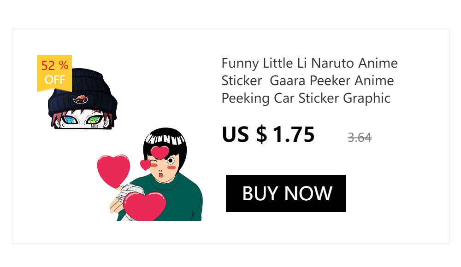Click the large heart on the left
461x267 pixels.
tap(113, 169)
